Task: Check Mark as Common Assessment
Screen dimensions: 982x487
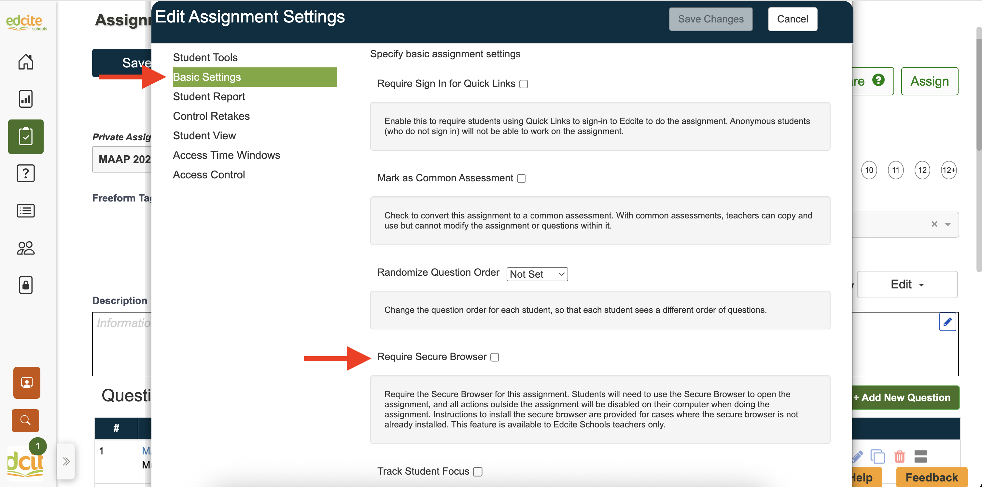Action: (521, 178)
